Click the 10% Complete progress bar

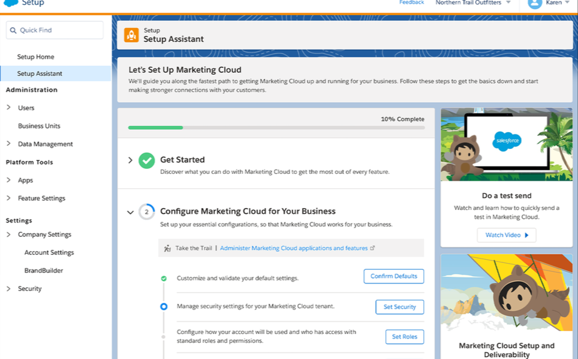click(277, 128)
